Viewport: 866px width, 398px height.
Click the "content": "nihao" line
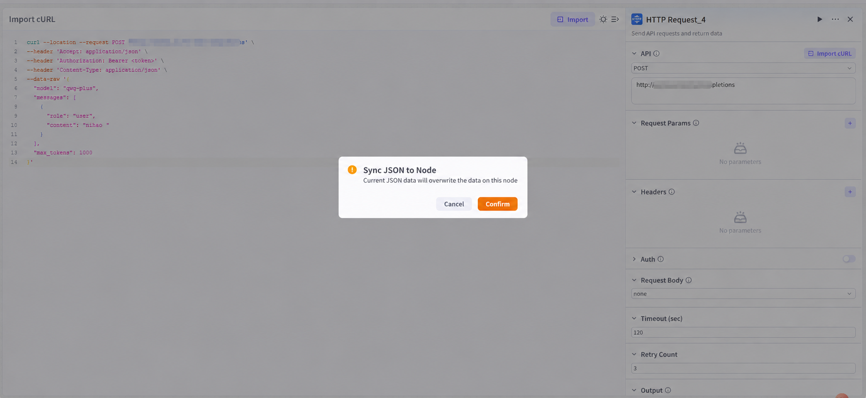tap(78, 125)
